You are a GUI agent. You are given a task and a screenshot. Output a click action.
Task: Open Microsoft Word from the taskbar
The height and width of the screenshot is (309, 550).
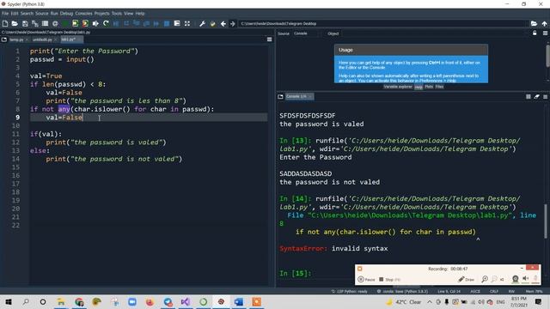239,301
